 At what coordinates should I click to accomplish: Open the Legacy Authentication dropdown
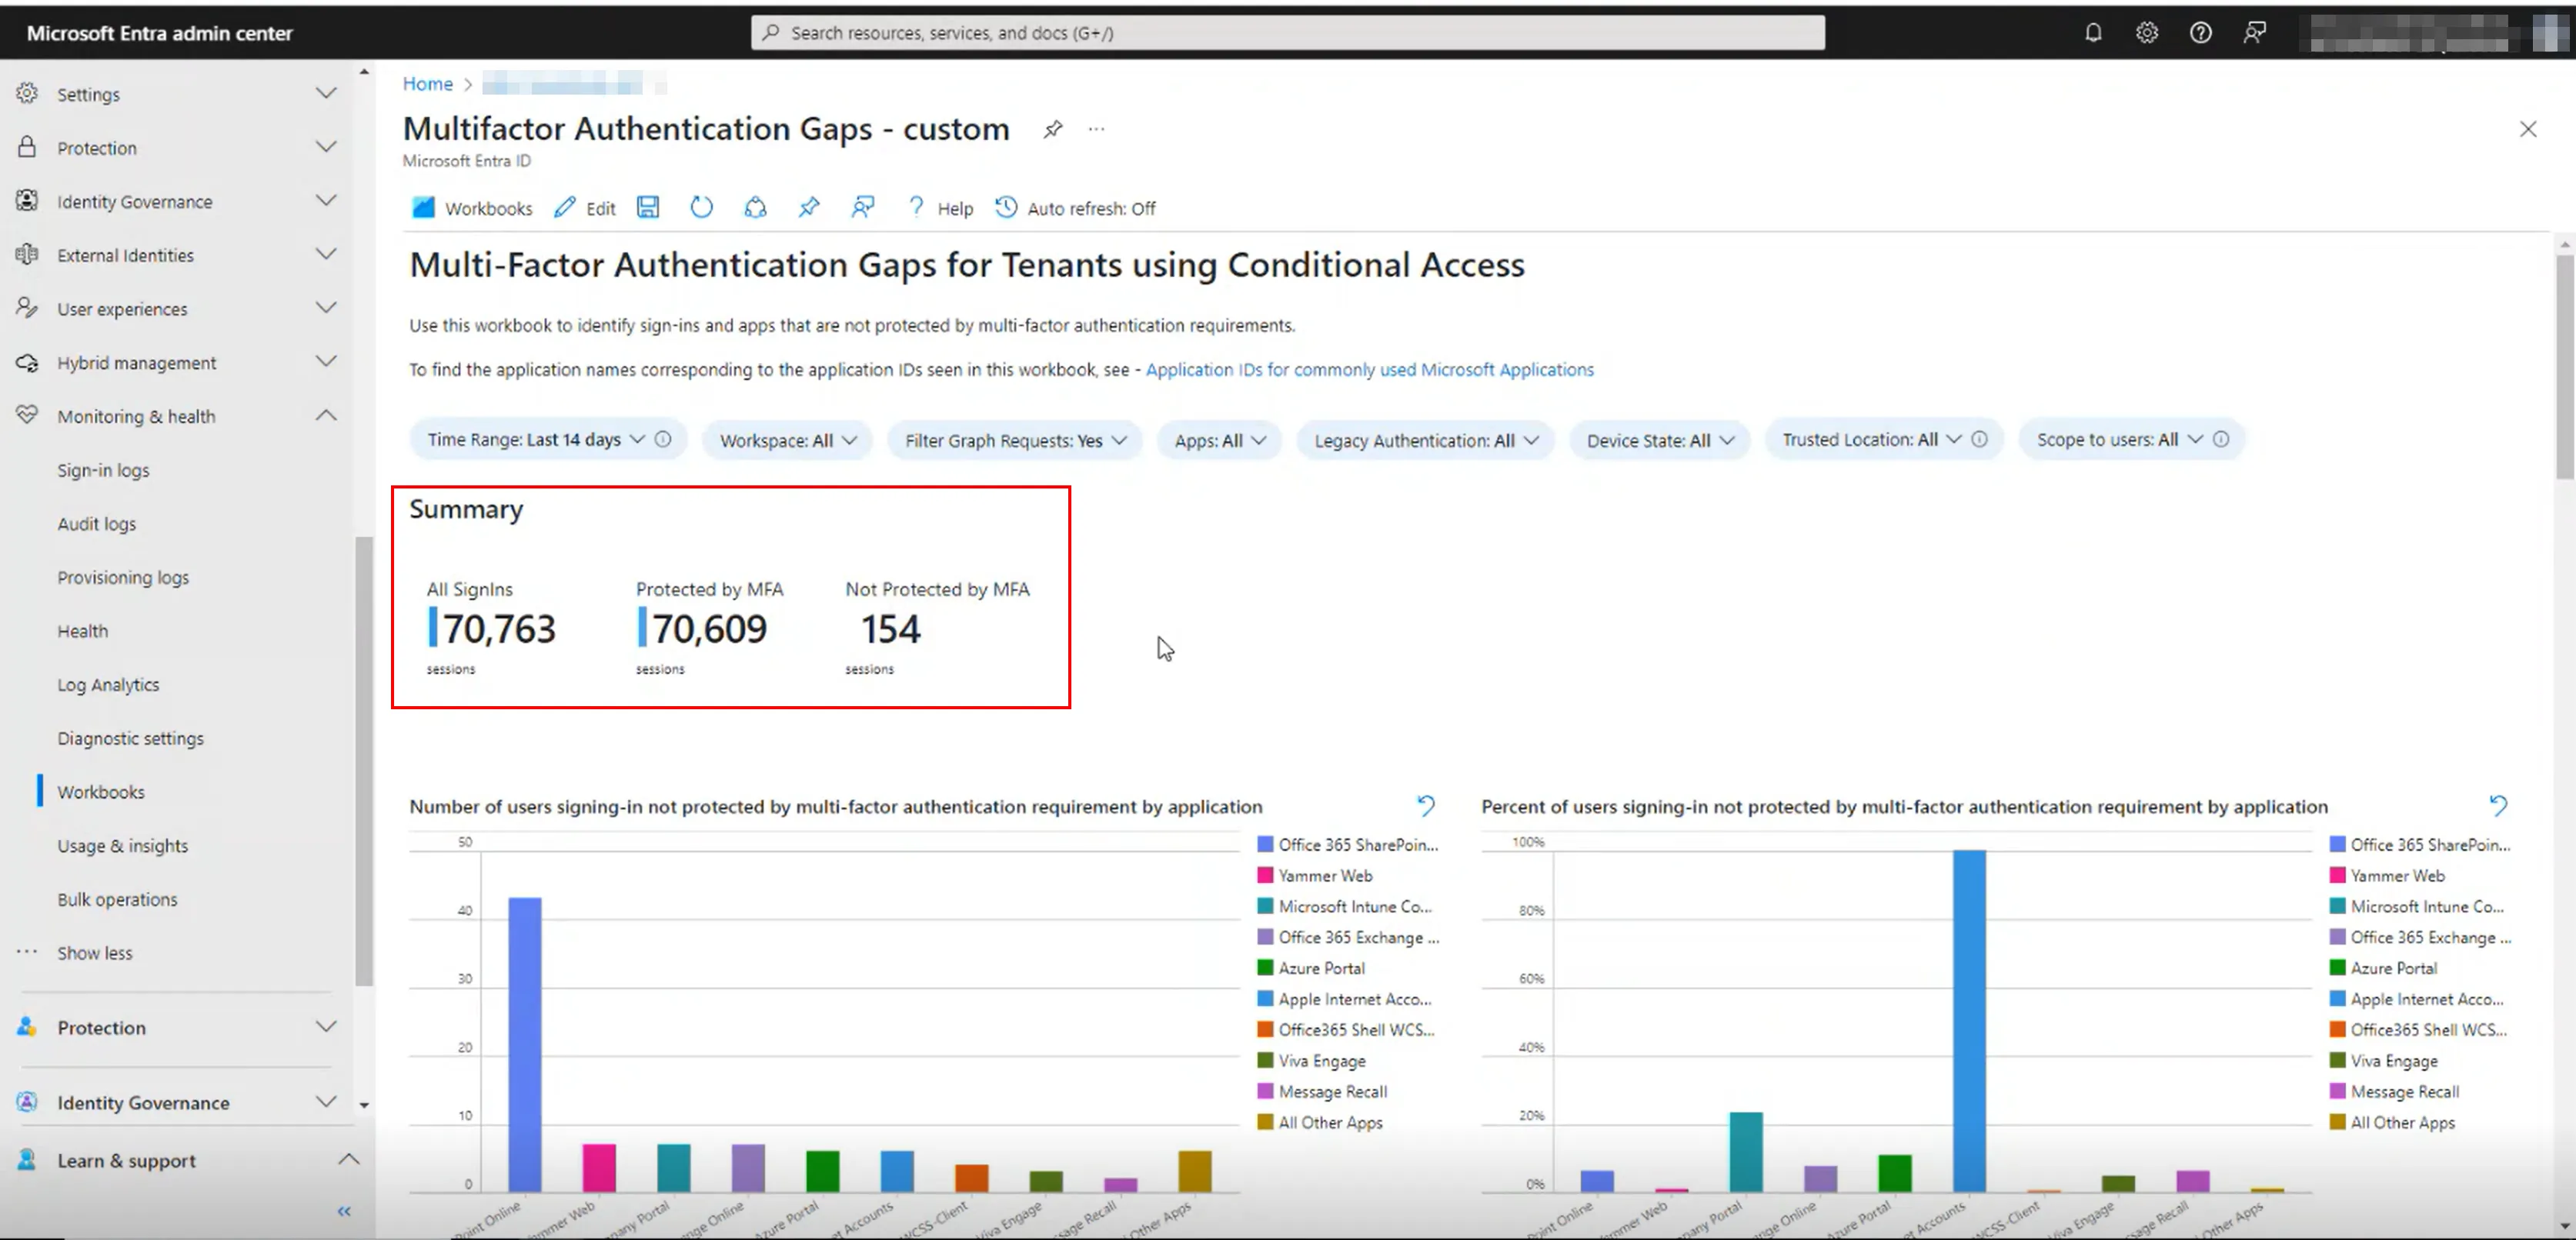[1426, 440]
